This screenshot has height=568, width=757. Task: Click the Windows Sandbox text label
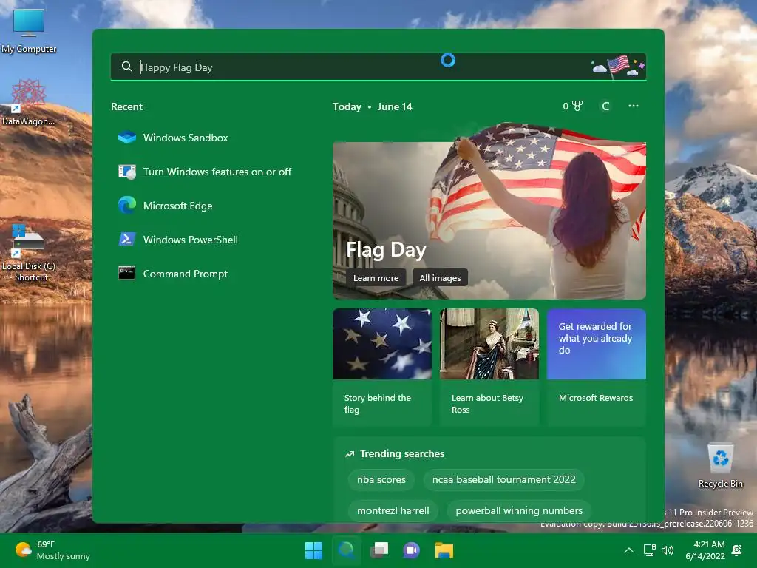point(186,138)
